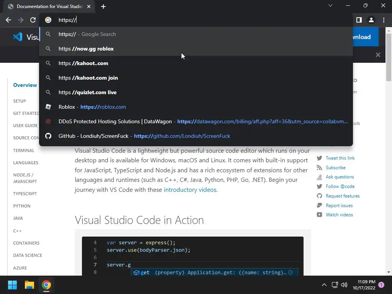Click the address bar text field
This screenshot has width=392, height=294.
tap(191, 20)
